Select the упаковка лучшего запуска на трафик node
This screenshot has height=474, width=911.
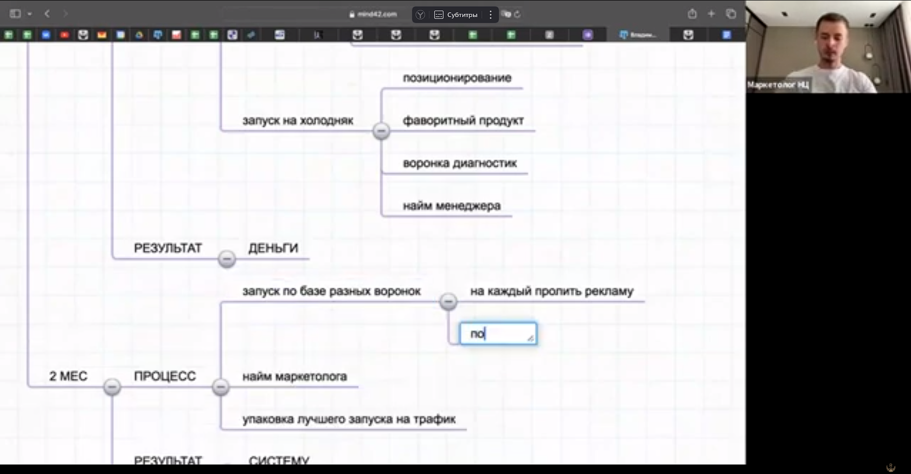(x=349, y=419)
